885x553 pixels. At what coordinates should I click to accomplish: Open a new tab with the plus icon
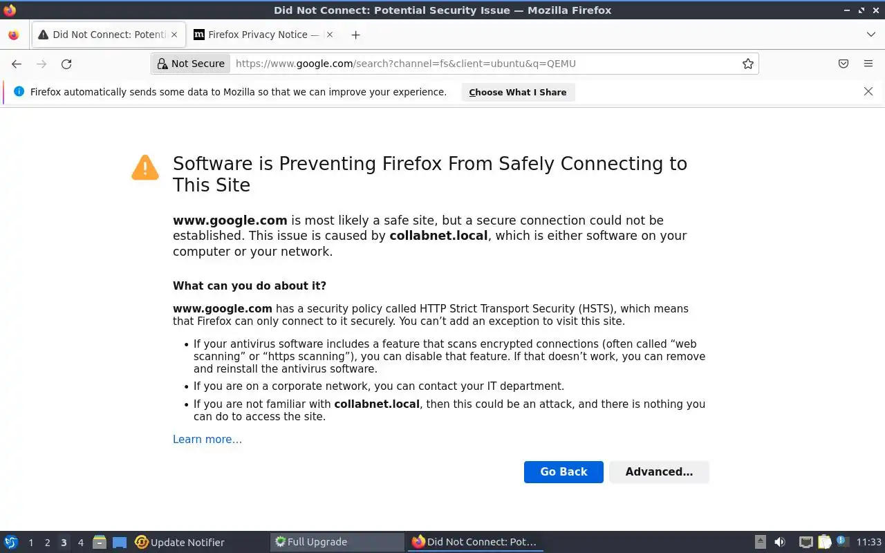[x=355, y=35]
